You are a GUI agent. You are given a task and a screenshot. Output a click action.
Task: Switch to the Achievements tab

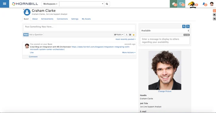[x=47, y=19]
